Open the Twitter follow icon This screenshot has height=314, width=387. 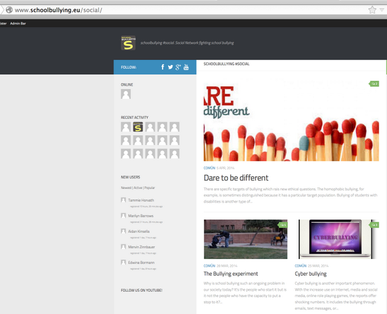tap(170, 67)
